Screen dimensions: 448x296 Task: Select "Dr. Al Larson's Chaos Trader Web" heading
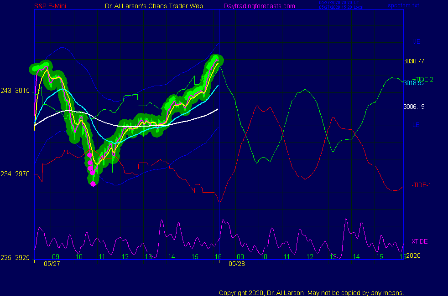pyautogui.click(x=154, y=6)
